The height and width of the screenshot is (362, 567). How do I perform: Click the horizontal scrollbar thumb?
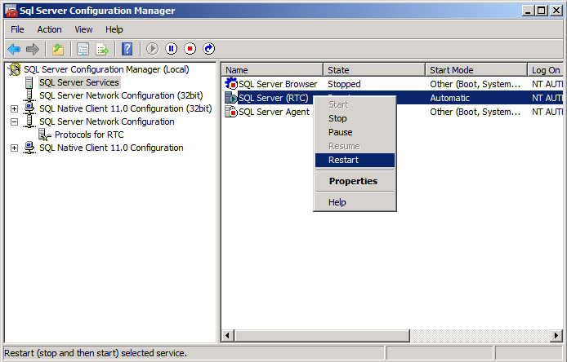(322, 336)
